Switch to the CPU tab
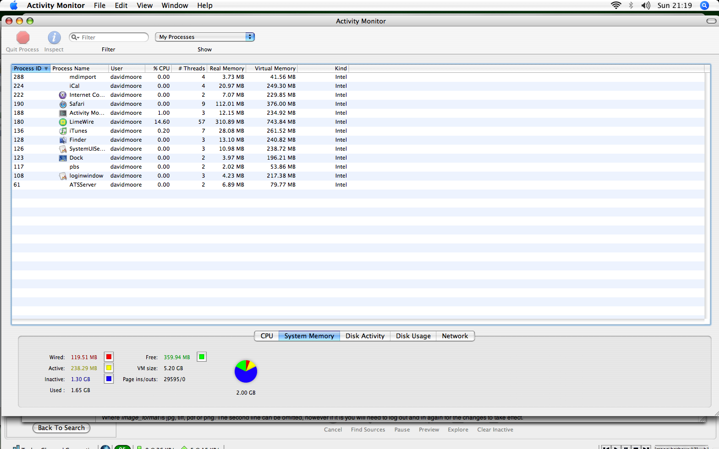Screen dimensions: 719x449 tap(267, 336)
